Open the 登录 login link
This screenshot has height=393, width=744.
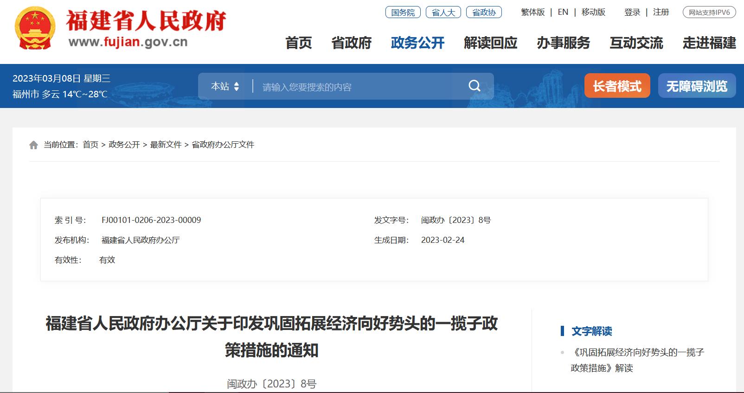tap(632, 13)
